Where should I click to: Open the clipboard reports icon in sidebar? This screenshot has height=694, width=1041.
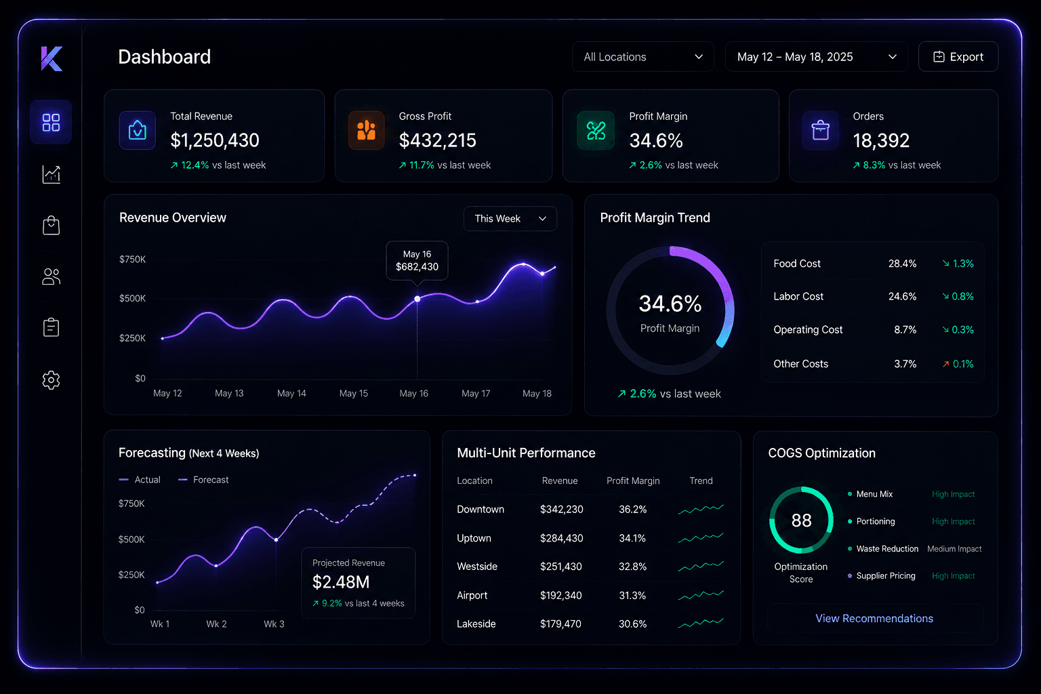51,328
